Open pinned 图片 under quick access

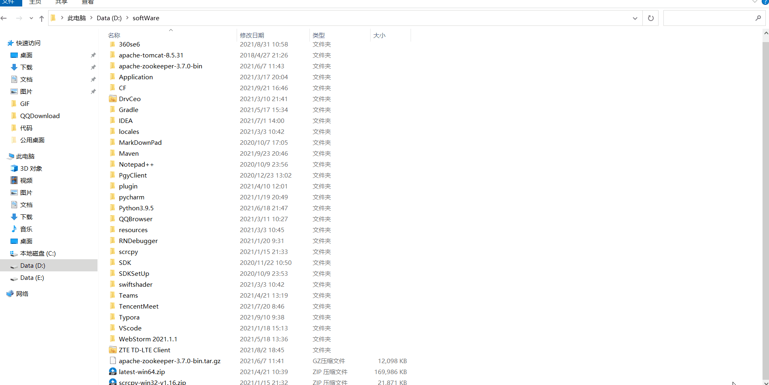26,92
